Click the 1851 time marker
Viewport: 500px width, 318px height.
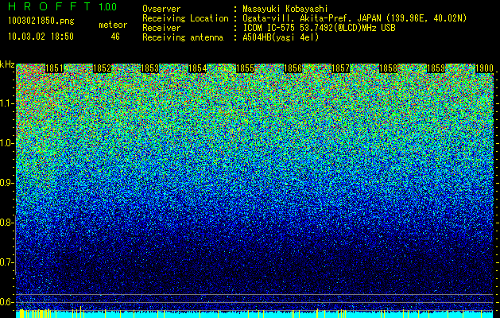[x=54, y=68]
